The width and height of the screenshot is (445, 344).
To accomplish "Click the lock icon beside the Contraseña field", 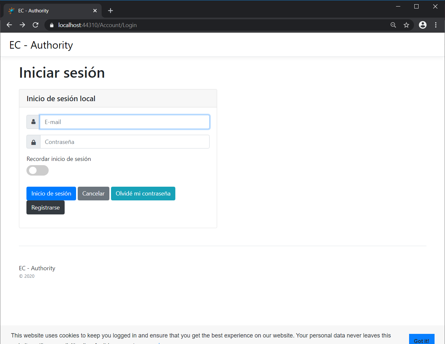I will [33, 142].
